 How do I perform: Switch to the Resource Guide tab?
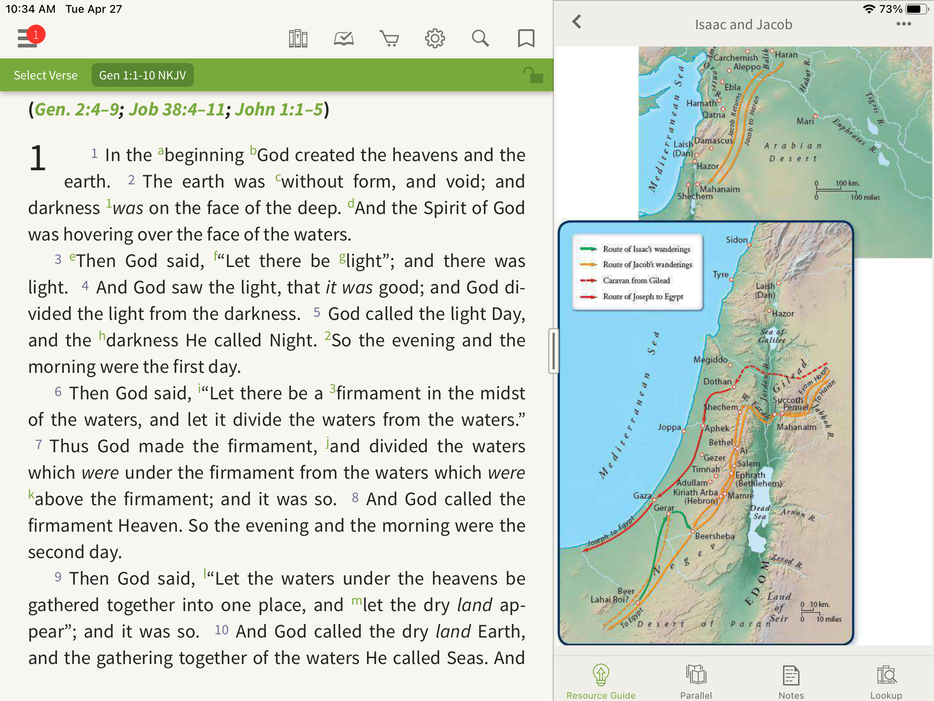601,682
